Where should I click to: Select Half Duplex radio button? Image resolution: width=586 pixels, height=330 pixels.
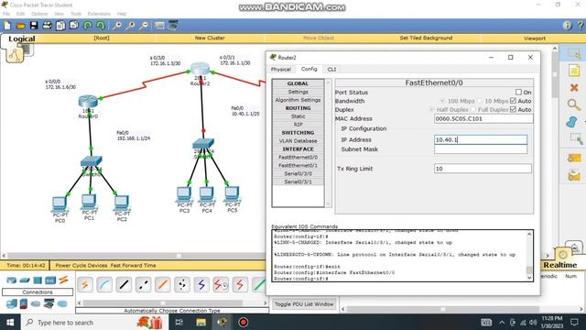click(x=431, y=110)
